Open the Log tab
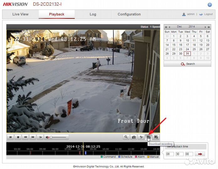 (93, 14)
